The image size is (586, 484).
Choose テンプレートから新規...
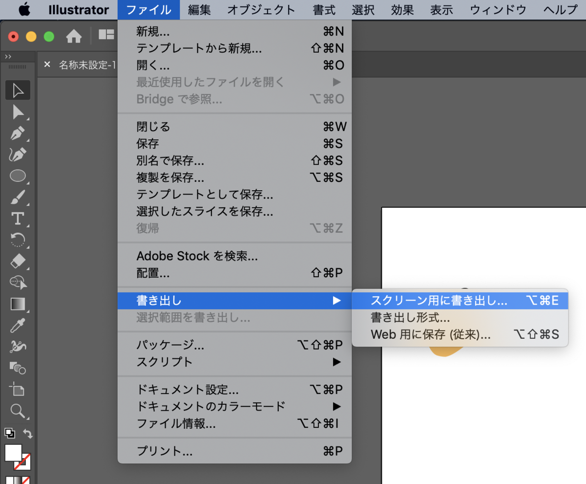tap(234, 48)
